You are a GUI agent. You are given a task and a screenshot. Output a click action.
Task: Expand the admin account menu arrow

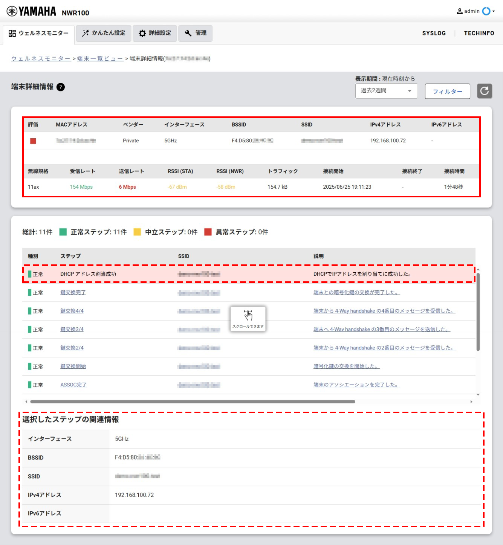pyautogui.click(x=494, y=11)
